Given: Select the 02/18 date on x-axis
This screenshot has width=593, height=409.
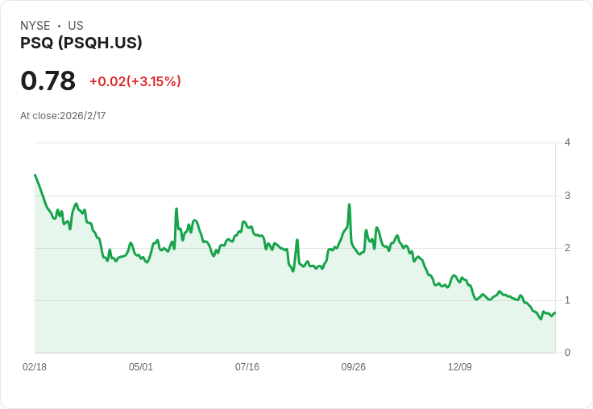Looking at the screenshot, I should click(x=35, y=367).
